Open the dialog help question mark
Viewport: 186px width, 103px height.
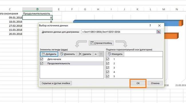coord(150,25)
